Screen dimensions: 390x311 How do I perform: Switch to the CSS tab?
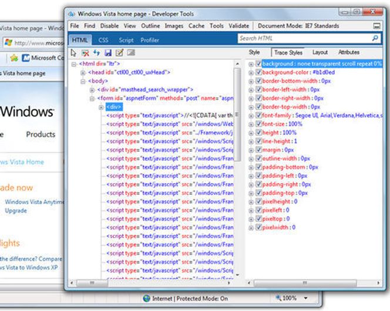[x=103, y=40]
